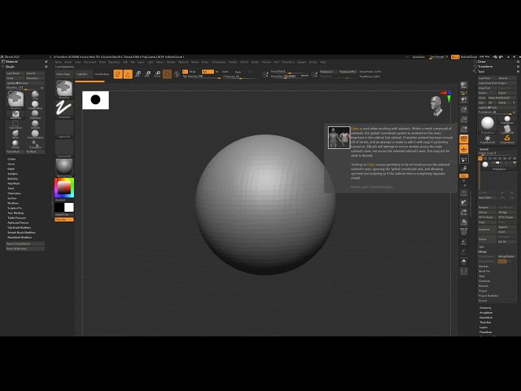Image resolution: width=521 pixels, height=391 pixels.
Task: Switch to Move mode in the top shelf
Action: pyautogui.click(x=138, y=74)
